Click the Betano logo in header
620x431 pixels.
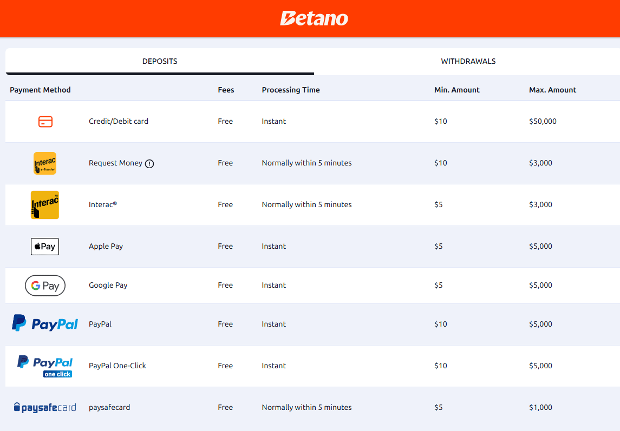click(x=314, y=18)
